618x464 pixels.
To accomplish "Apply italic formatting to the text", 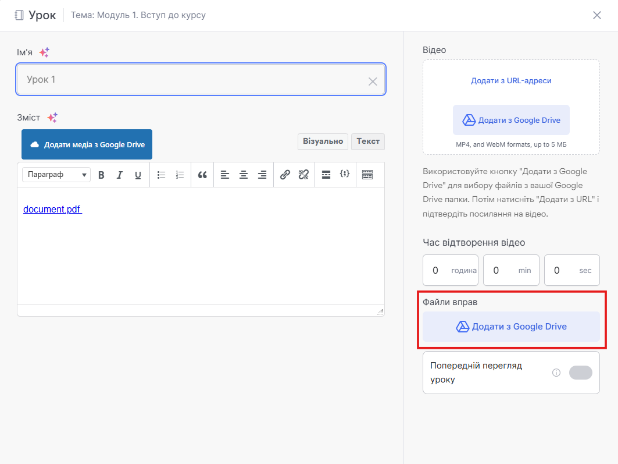I will click(120, 175).
